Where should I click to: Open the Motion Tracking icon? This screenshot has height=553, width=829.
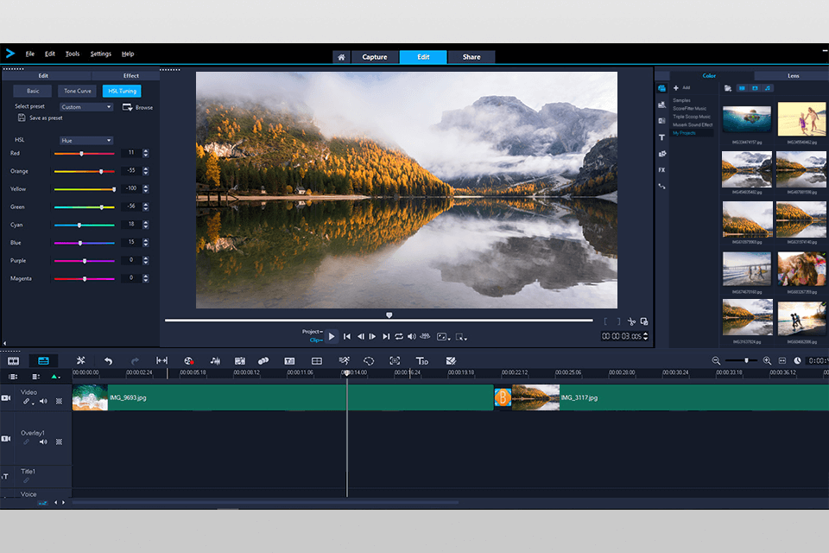click(x=263, y=361)
